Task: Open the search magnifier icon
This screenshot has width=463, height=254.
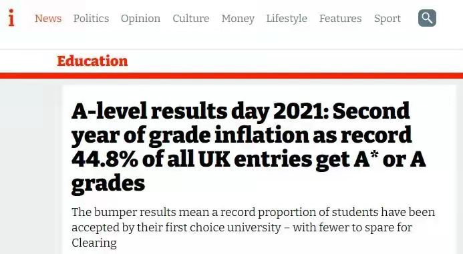Action: coord(427,18)
